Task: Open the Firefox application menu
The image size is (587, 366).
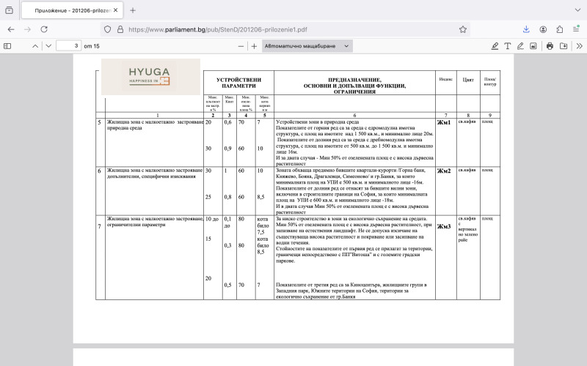Action: 577,29
